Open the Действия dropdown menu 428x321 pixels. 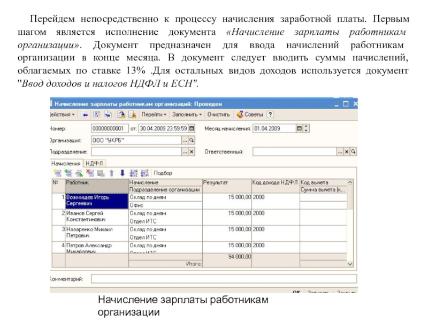pos(63,114)
